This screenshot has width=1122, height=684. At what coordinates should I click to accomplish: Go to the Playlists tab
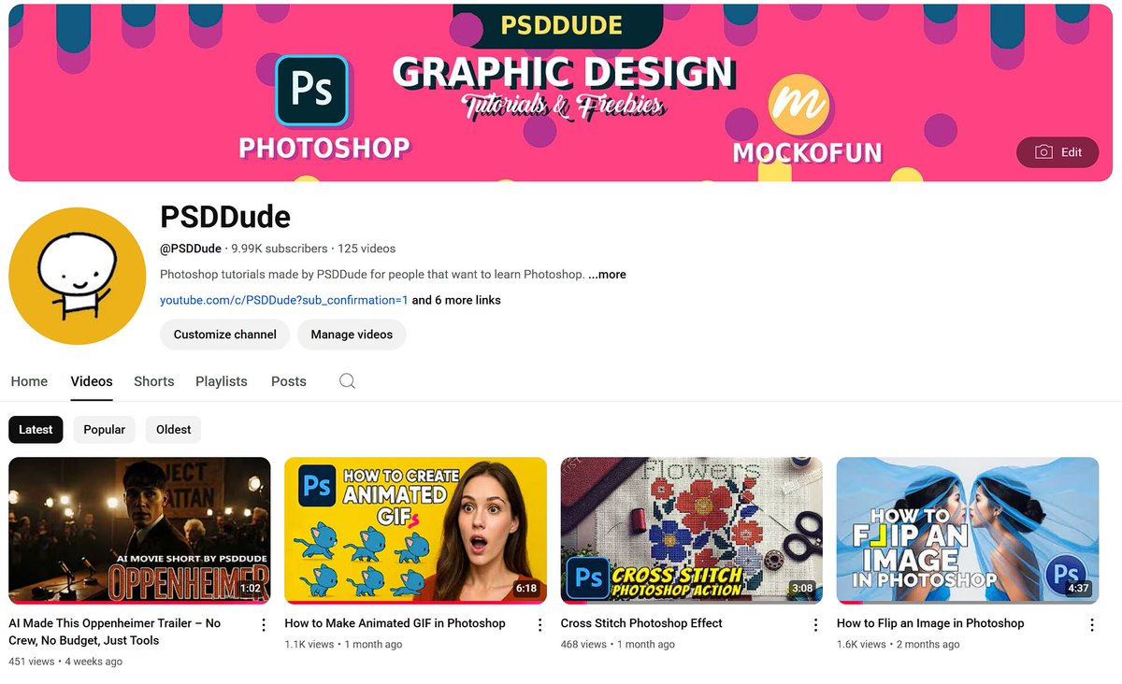point(222,381)
